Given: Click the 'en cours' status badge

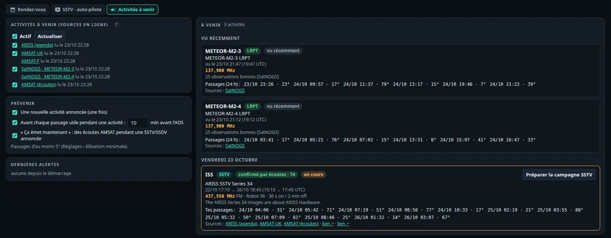Looking at the screenshot, I should point(313,175).
